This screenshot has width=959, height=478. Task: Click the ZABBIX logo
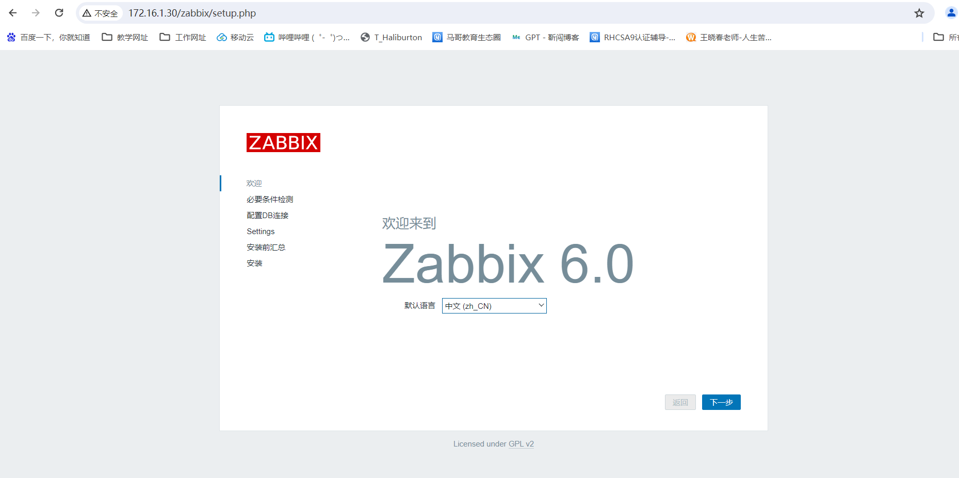283,142
